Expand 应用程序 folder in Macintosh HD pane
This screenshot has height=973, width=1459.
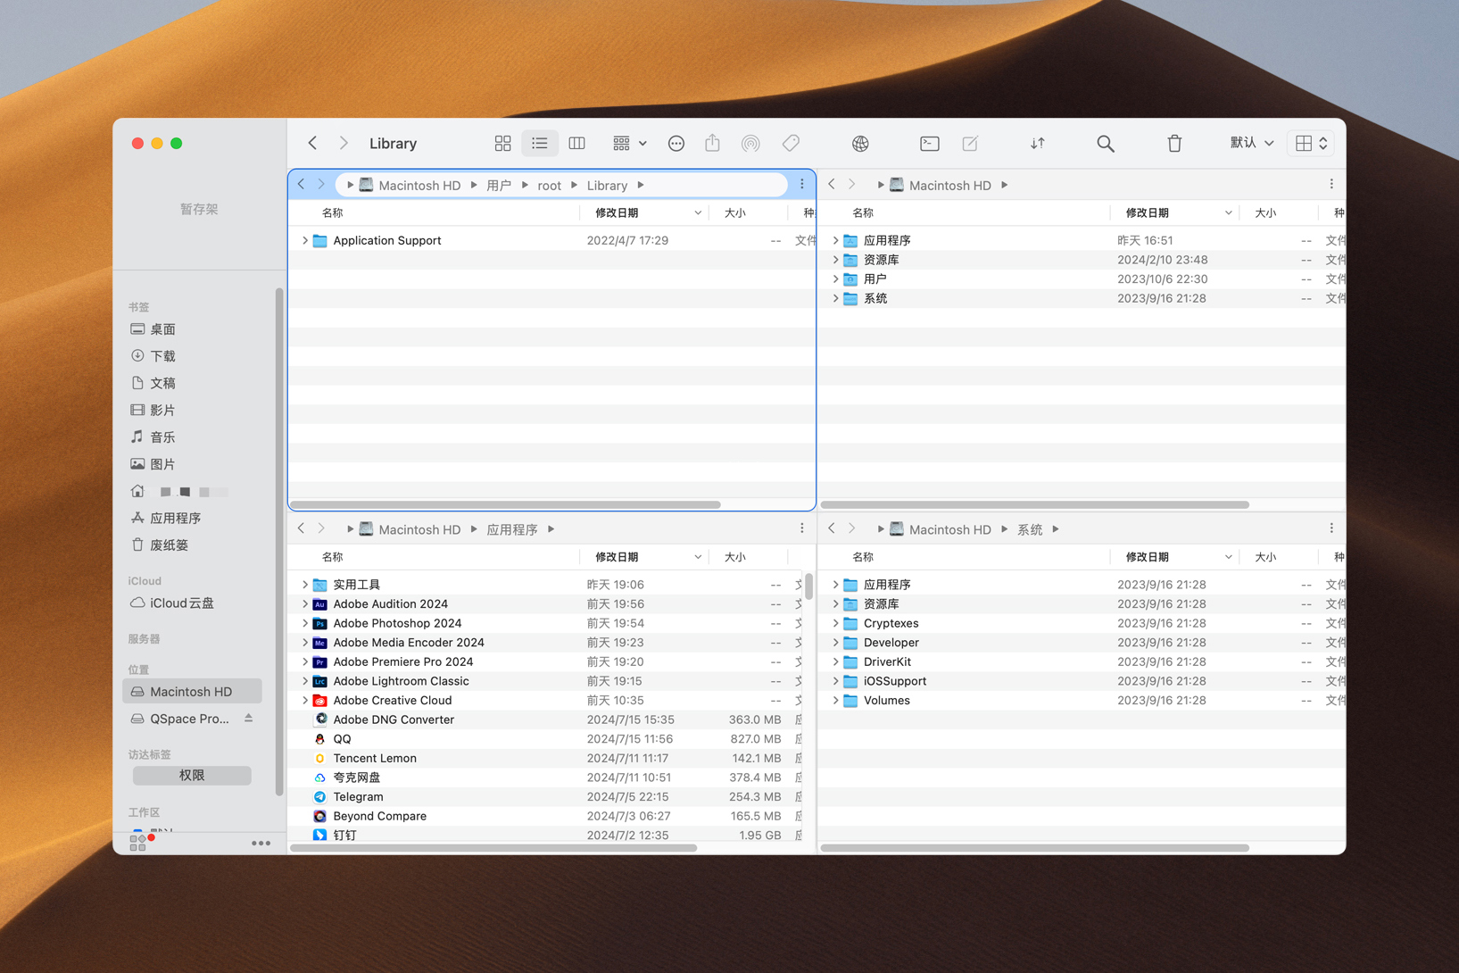coord(835,241)
